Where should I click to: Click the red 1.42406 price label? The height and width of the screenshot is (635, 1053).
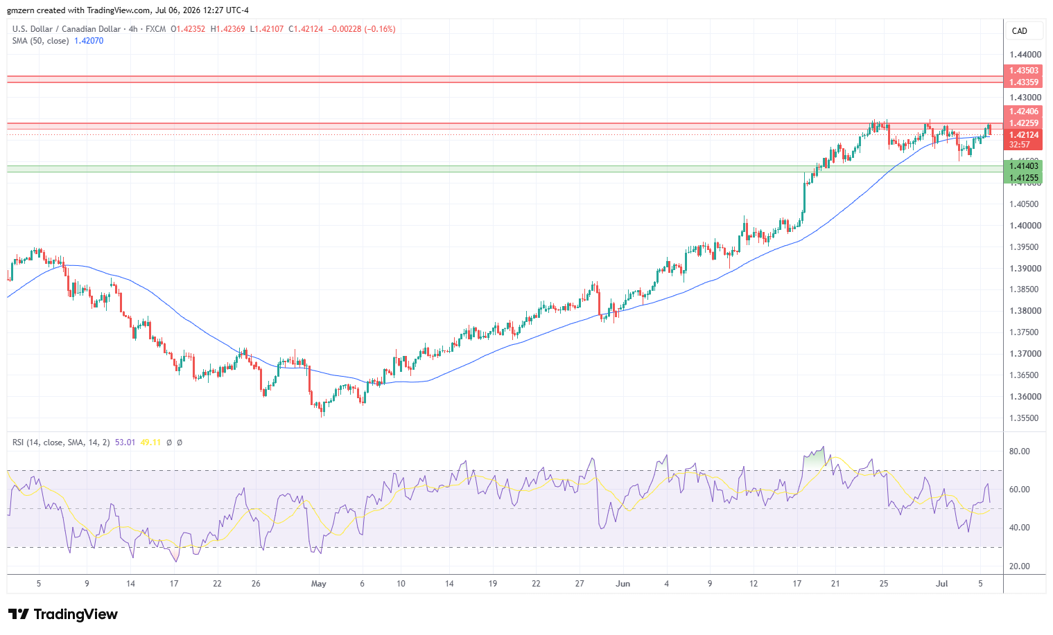pyautogui.click(x=1023, y=111)
